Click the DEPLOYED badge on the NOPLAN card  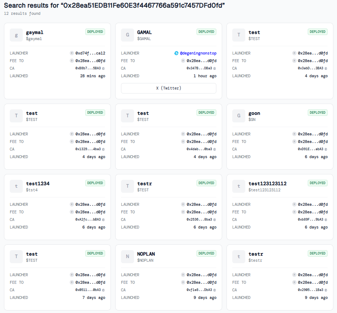[206, 253]
